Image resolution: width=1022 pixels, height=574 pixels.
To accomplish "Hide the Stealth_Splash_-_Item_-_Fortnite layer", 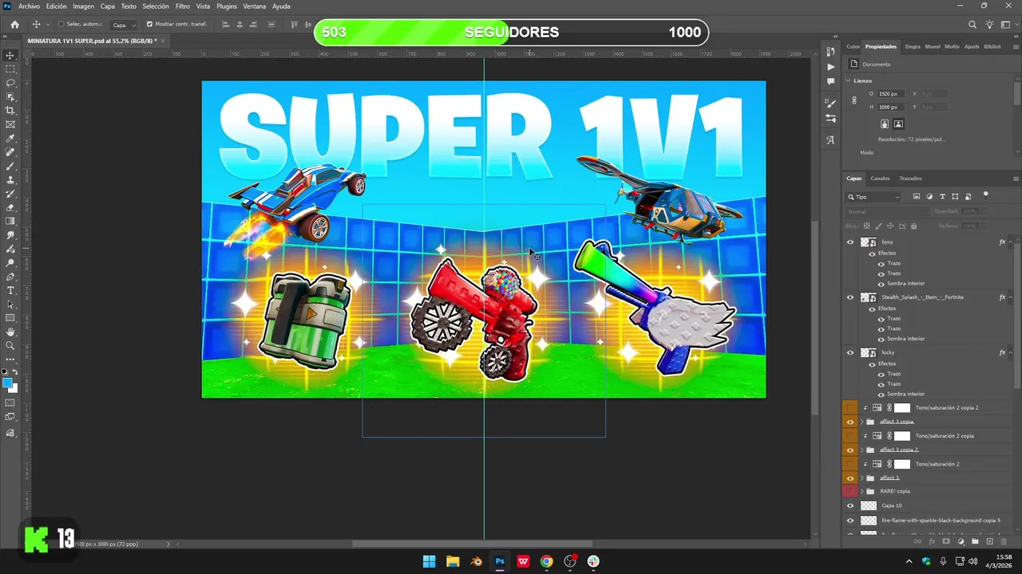I will 850,297.
